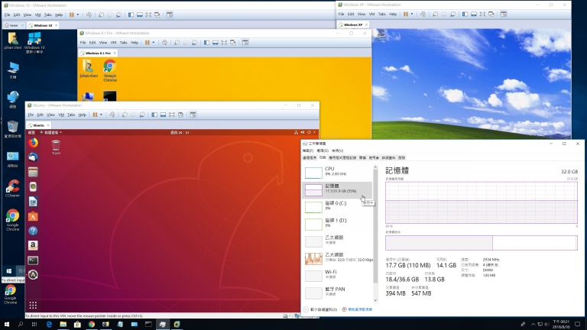Open snapshot manager in Ubuntu VMware toolbar

[x=142, y=115]
